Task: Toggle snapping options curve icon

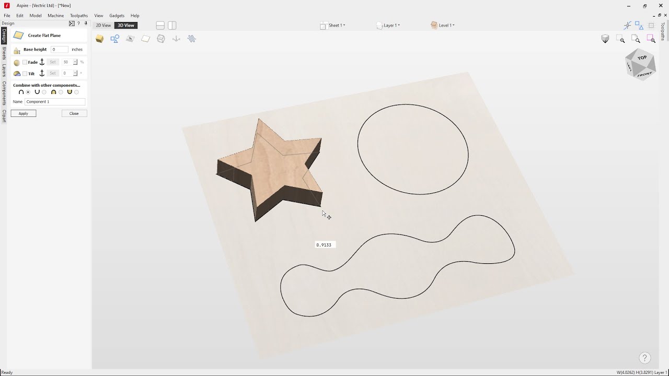Action: pos(628,25)
